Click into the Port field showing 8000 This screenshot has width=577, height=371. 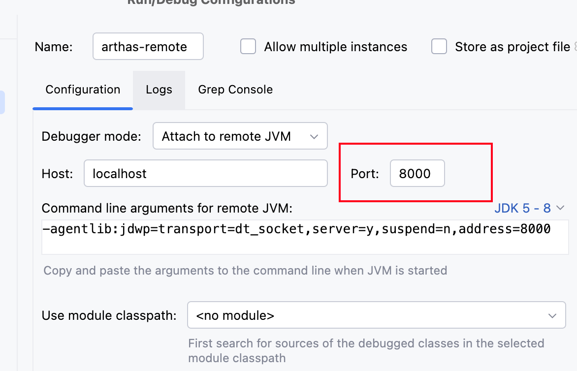pyautogui.click(x=417, y=173)
